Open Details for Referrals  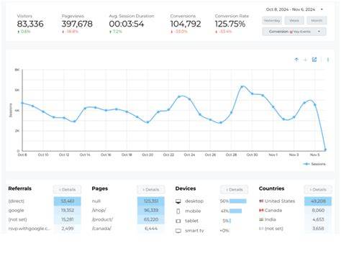point(68,190)
